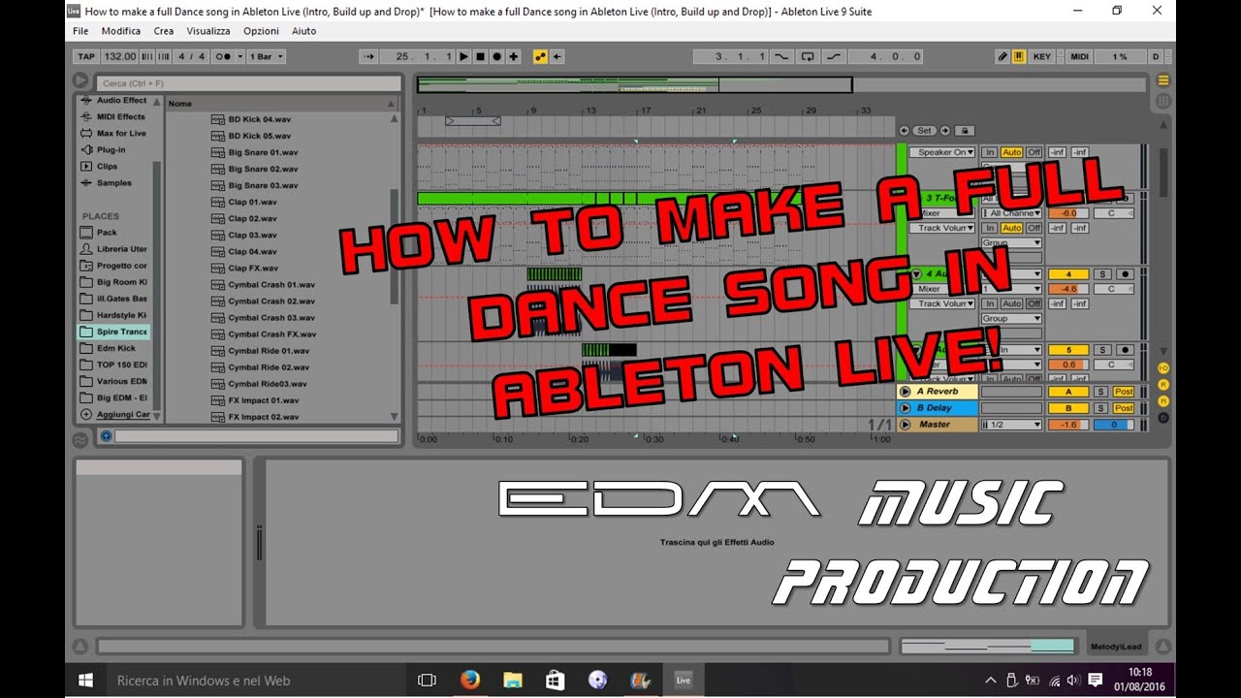This screenshot has height=698, width=1241.
Task: Click the Arrangement Record button
Action: (496, 56)
